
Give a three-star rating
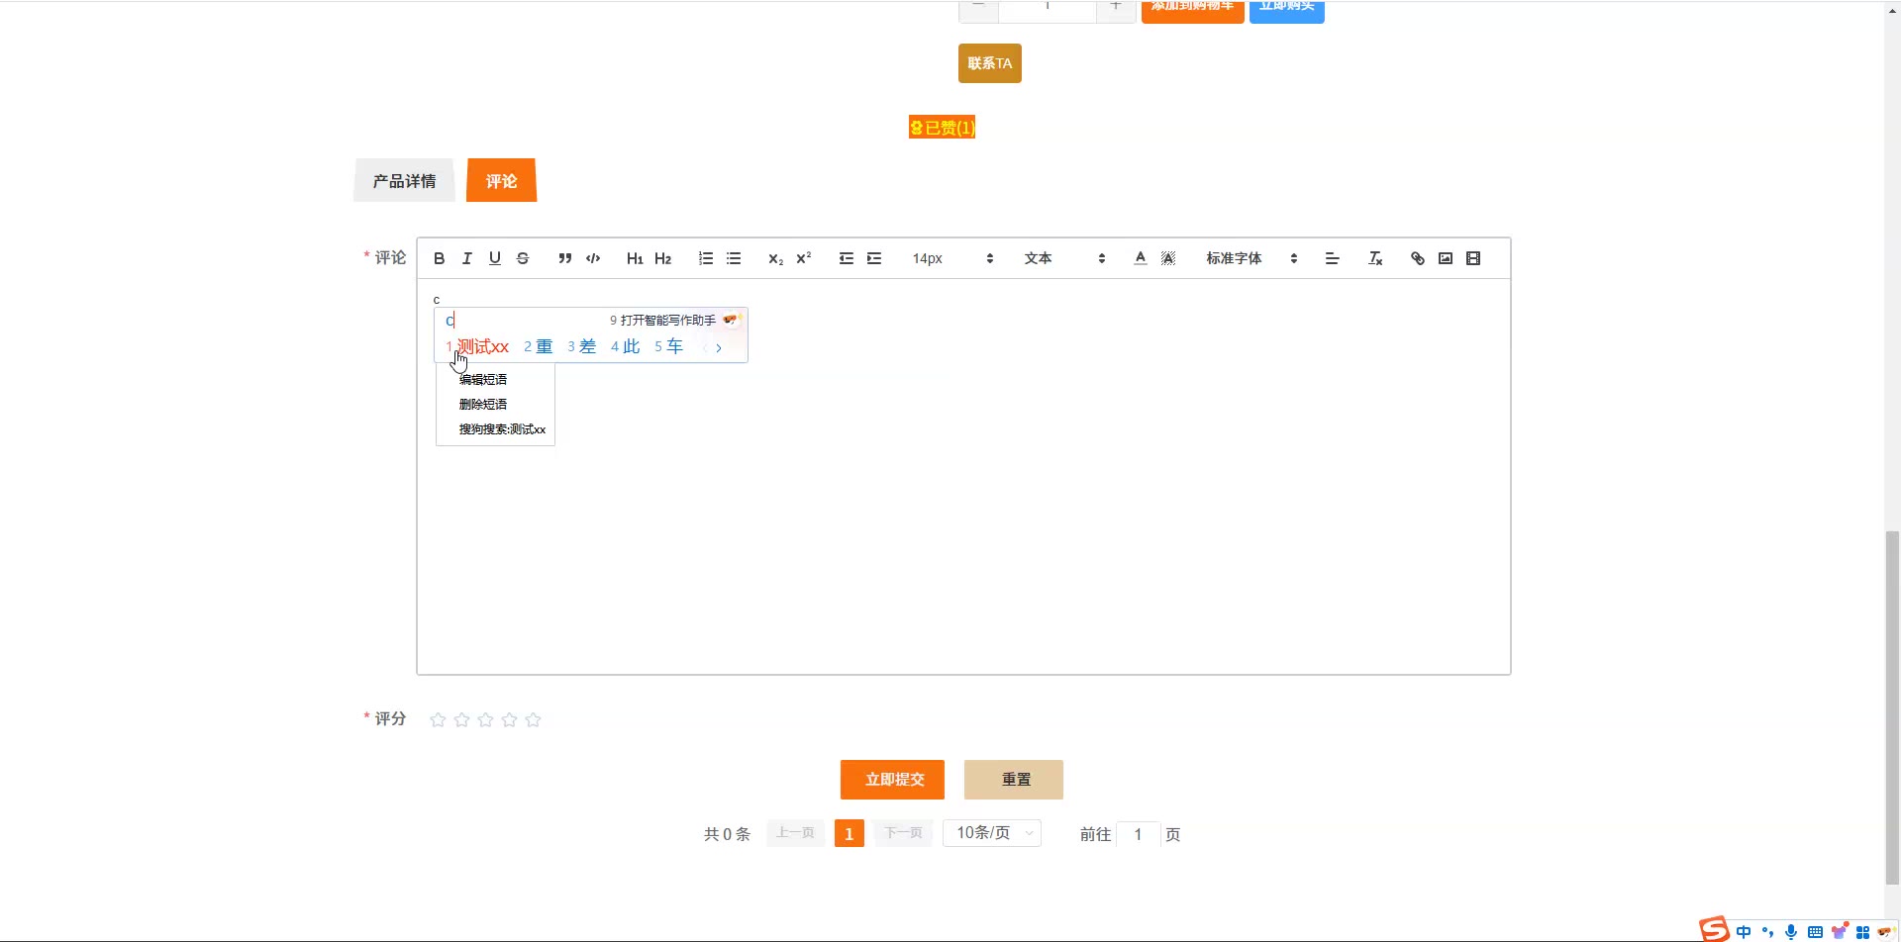click(485, 719)
